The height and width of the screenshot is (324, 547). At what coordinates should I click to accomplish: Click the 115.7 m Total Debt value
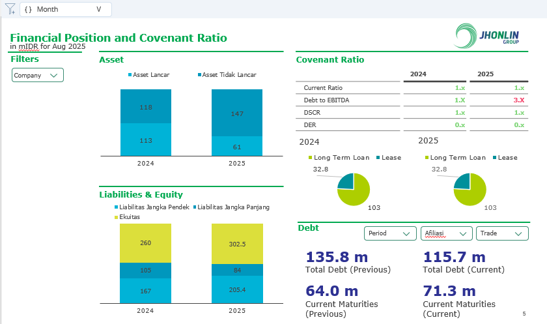455,258
